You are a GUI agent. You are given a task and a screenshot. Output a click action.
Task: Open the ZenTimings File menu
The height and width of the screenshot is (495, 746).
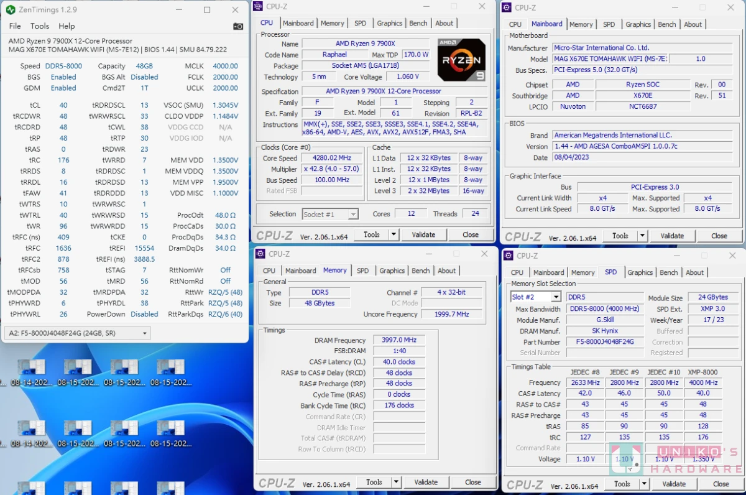(x=15, y=26)
